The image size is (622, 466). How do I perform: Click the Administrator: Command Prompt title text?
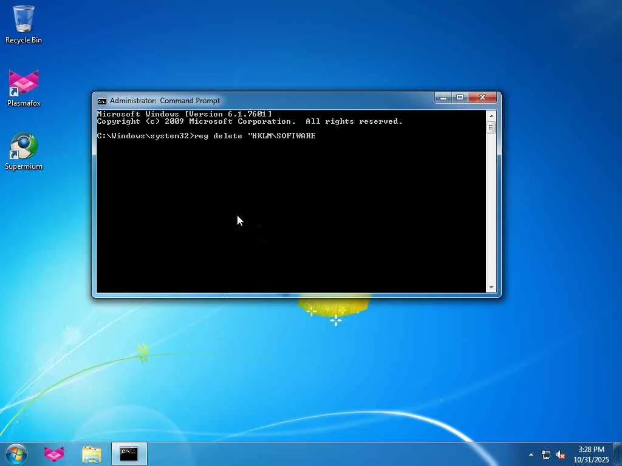[x=165, y=101]
